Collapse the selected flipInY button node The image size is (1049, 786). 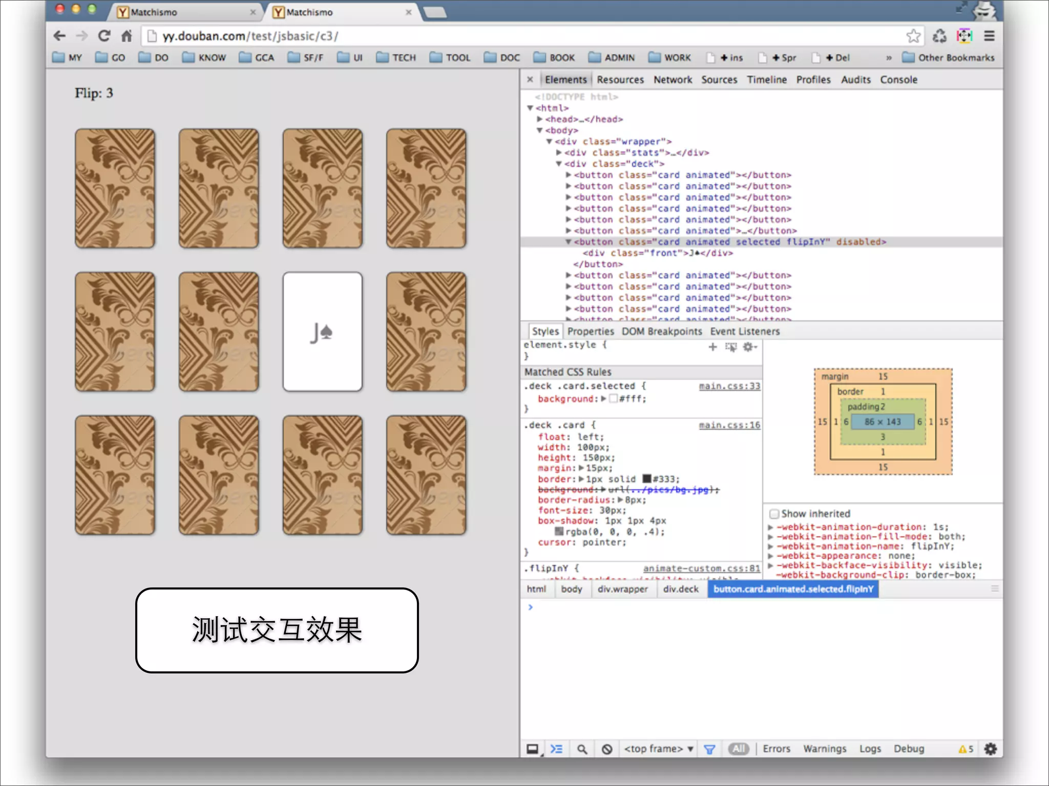pos(568,242)
